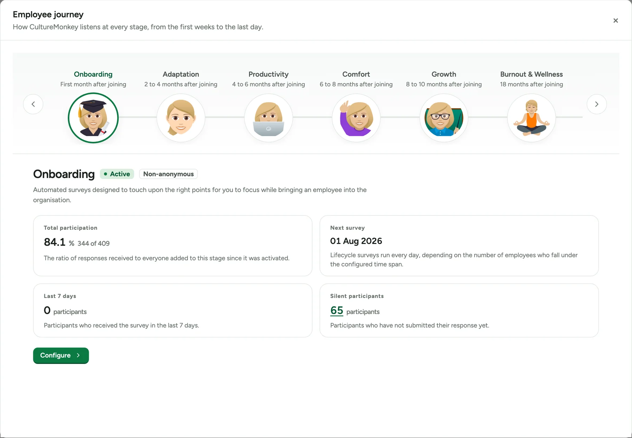Click the Last 7 days heading

[x=60, y=296]
